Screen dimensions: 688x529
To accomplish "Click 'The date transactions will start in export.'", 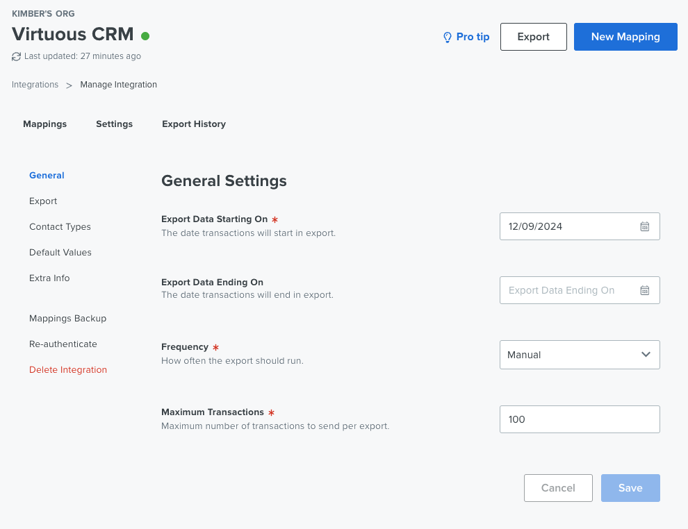I will click(x=248, y=233).
